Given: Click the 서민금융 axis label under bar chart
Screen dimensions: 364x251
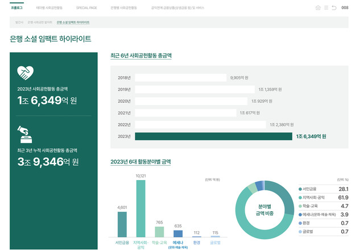Looking at the screenshot, I should [122, 242].
